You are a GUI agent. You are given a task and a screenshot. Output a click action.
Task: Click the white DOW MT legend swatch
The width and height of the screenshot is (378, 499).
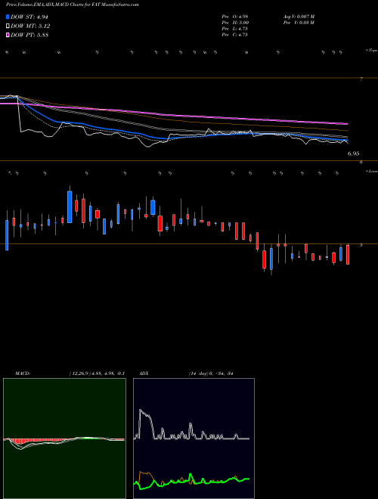tap(8, 26)
